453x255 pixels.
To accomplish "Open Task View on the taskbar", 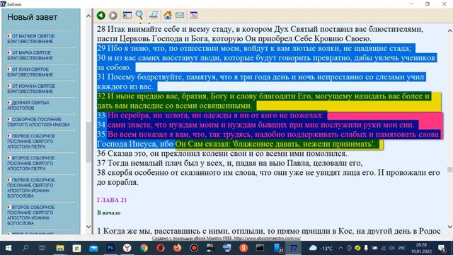I will (42, 248).
